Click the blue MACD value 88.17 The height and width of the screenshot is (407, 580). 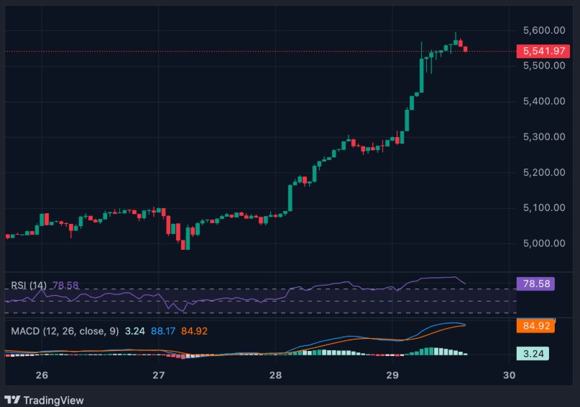point(163,331)
